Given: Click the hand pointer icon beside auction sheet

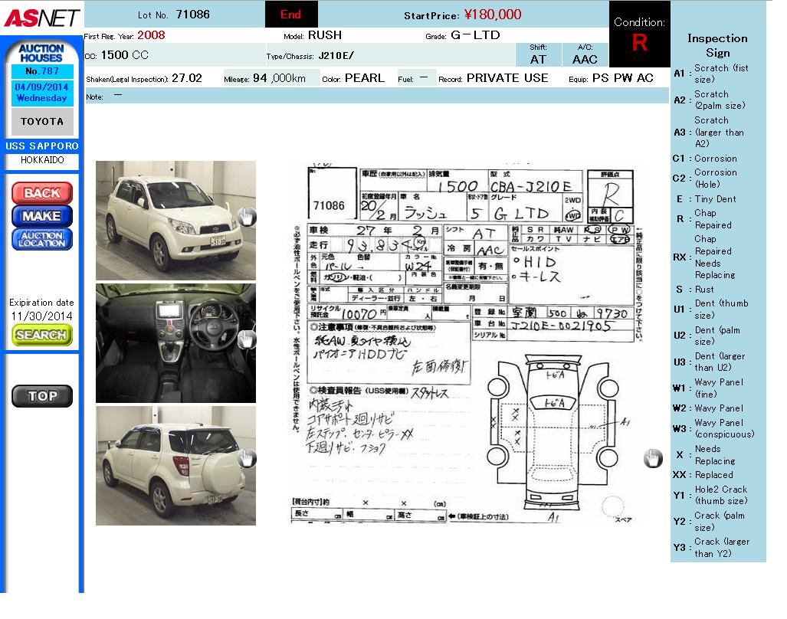Looking at the screenshot, I should point(653,458).
